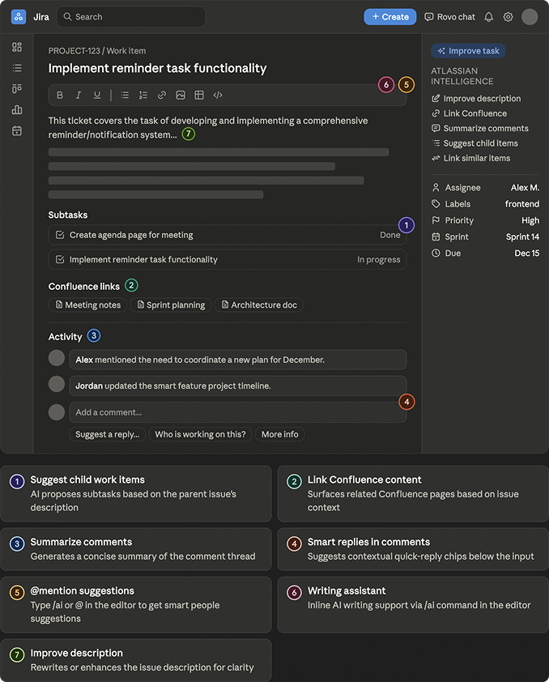Click the Due clock icon
Viewport: 549px width, 682px height.
436,254
